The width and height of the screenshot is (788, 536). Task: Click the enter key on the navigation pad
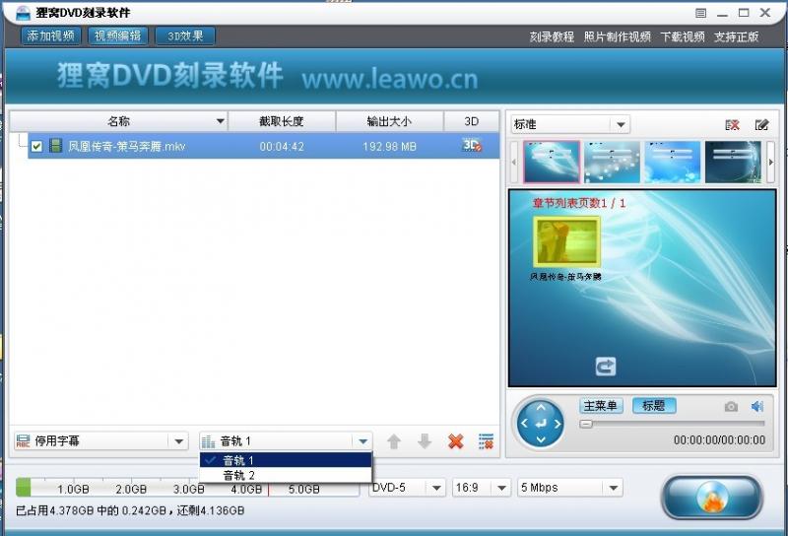541,424
